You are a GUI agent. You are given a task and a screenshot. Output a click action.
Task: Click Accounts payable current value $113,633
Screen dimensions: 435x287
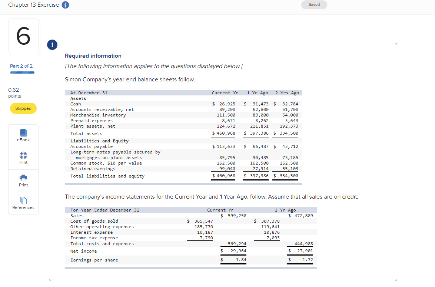(x=223, y=146)
